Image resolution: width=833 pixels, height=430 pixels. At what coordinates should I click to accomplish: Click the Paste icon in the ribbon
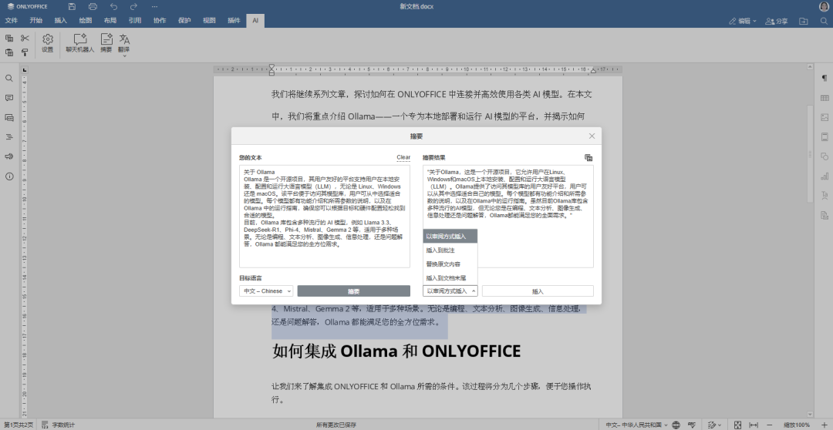9,52
